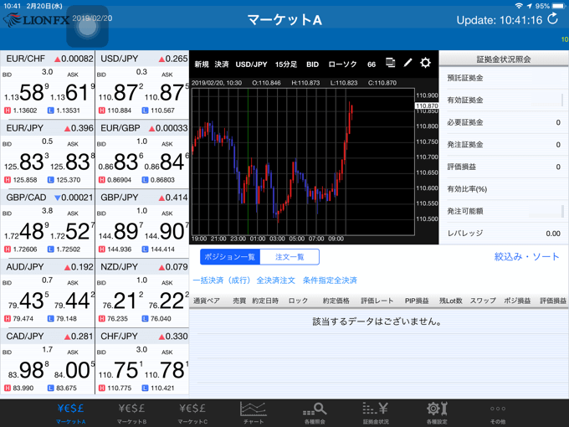Open the チャート tab in bottom bar

pyautogui.click(x=253, y=411)
